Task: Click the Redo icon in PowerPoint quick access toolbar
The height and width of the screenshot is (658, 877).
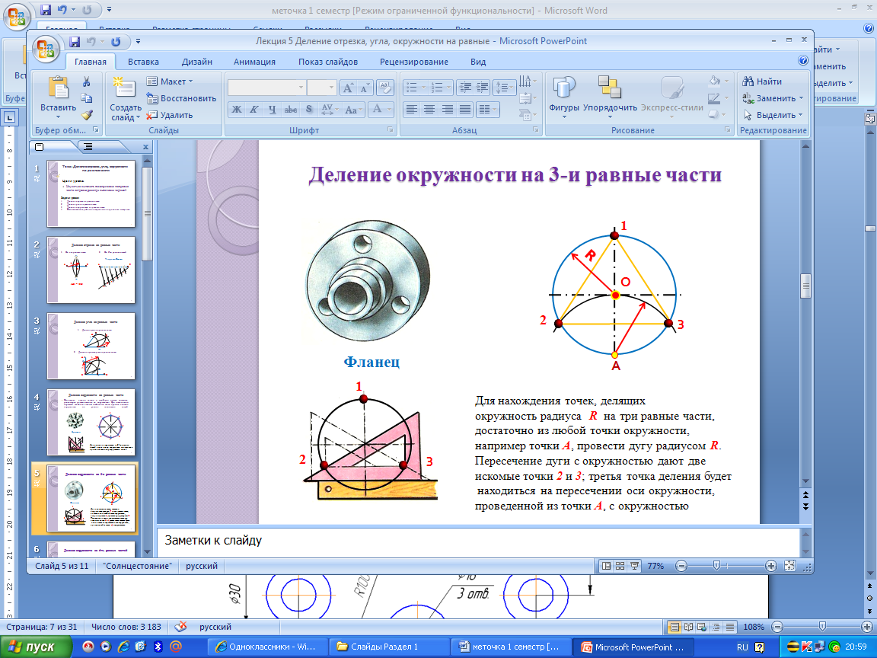Action: (116, 41)
